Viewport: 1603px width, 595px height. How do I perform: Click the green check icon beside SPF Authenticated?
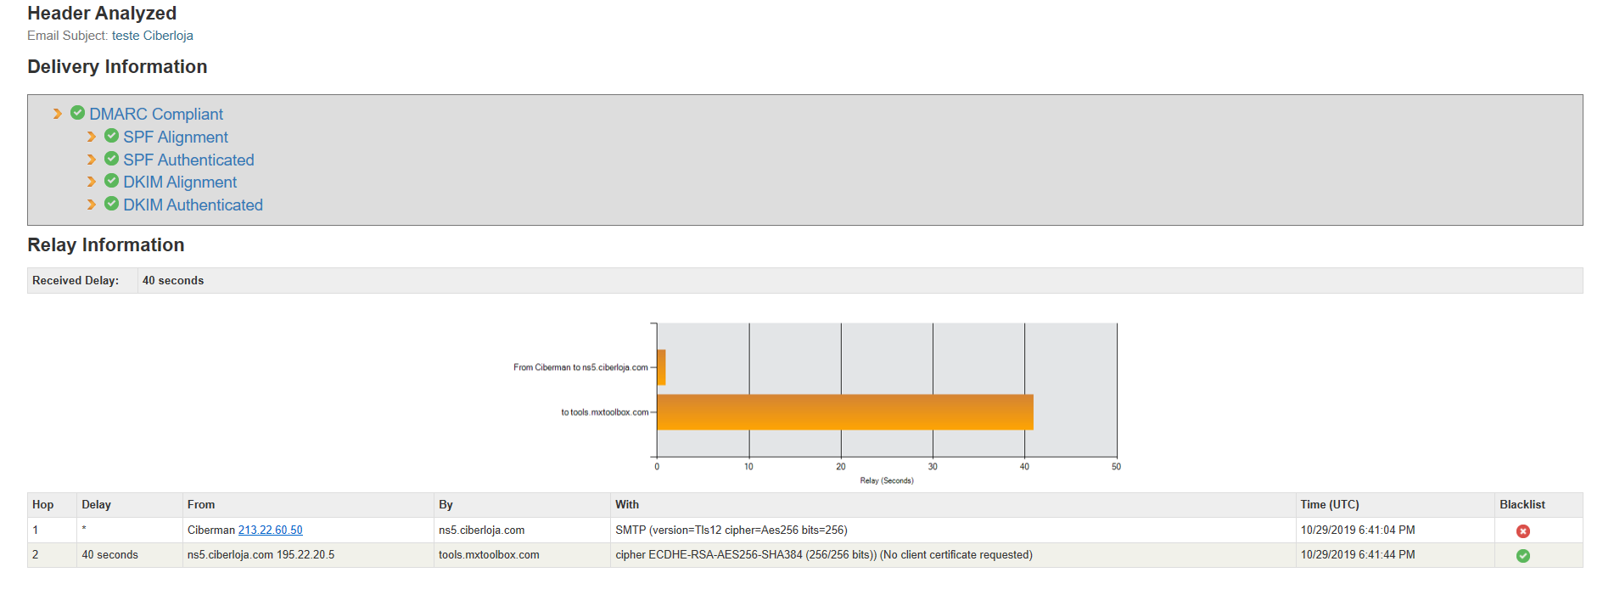111,159
